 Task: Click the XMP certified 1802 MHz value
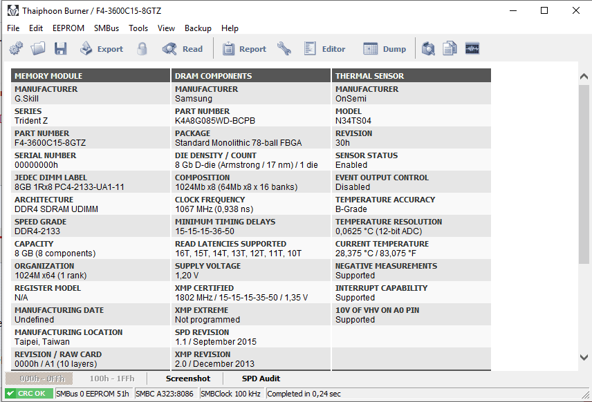[x=241, y=298]
